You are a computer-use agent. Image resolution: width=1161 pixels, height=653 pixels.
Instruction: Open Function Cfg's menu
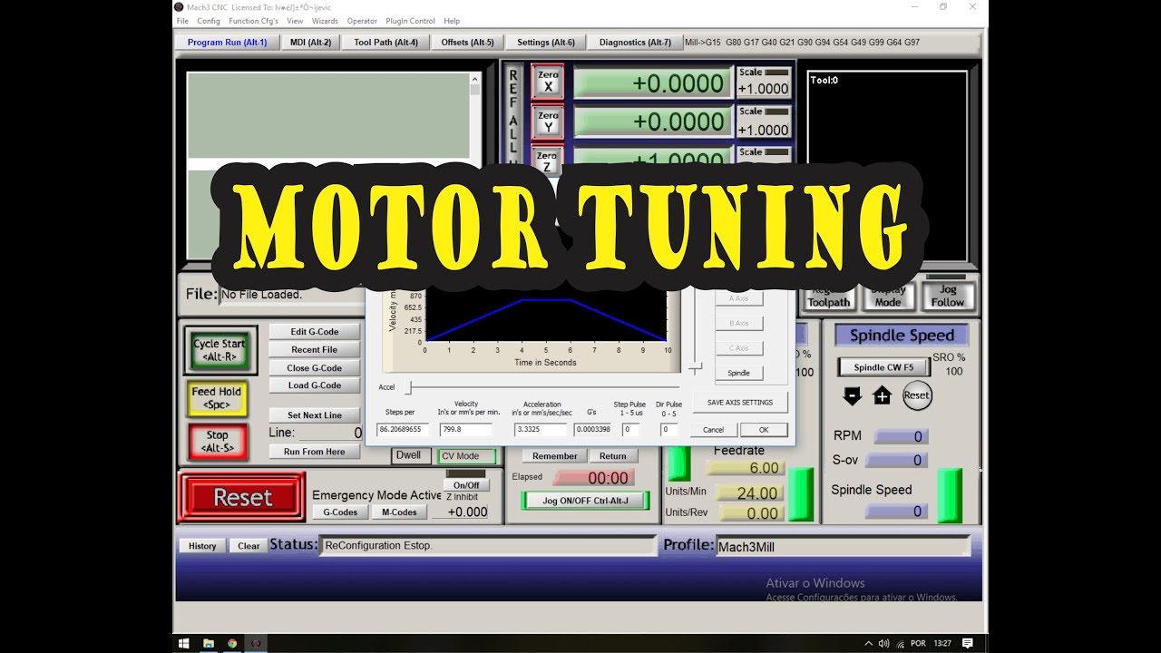tap(254, 21)
